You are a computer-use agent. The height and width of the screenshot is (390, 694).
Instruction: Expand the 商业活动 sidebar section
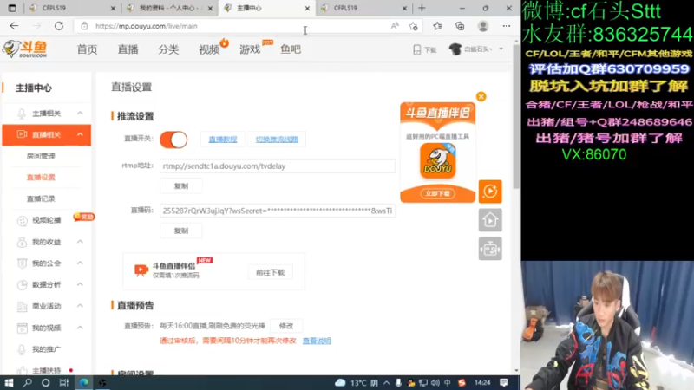pyautogui.click(x=80, y=306)
